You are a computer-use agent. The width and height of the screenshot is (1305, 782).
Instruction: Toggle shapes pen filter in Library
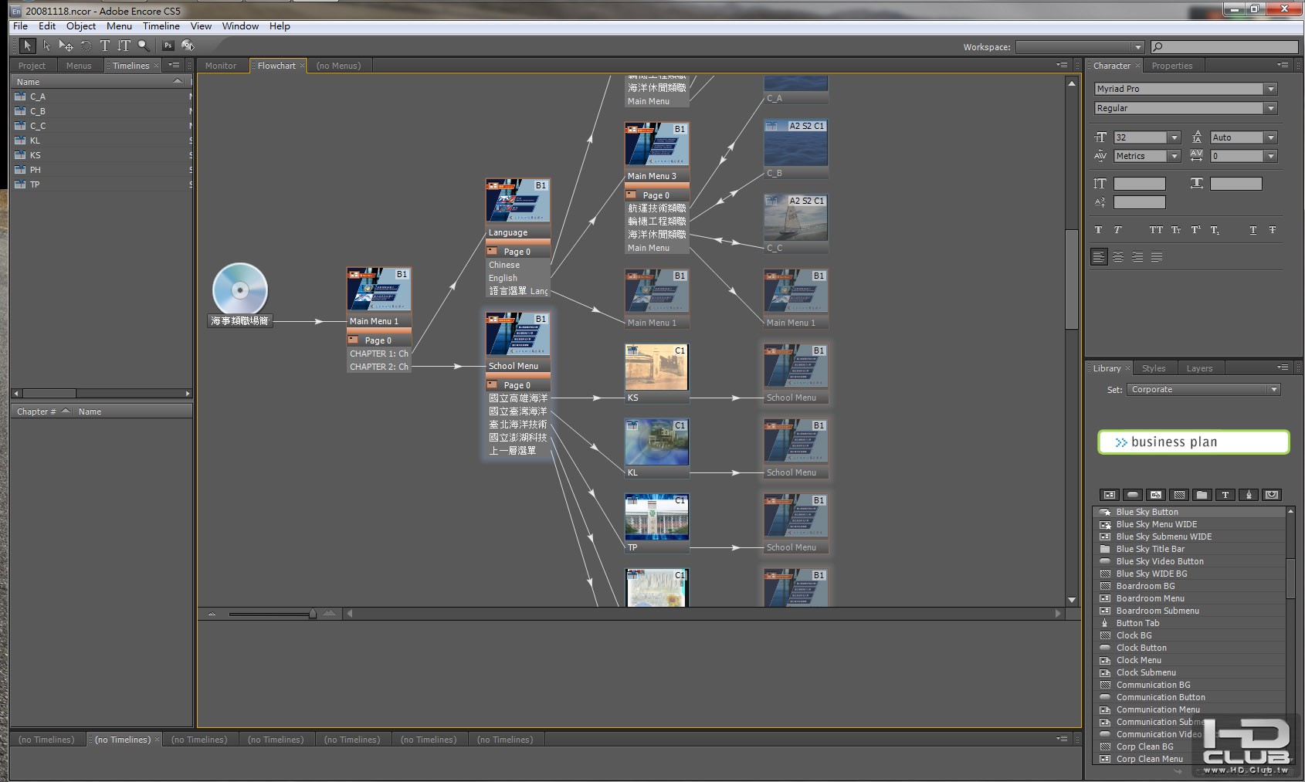[x=1249, y=495]
